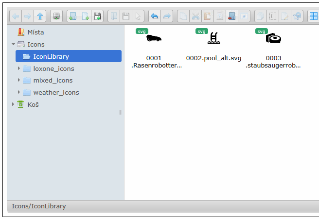Expand the weather_icons folder arrow
The height and width of the screenshot is (219, 319).
19,92
